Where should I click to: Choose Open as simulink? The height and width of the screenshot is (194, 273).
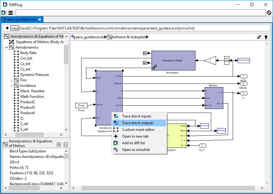click(139, 150)
